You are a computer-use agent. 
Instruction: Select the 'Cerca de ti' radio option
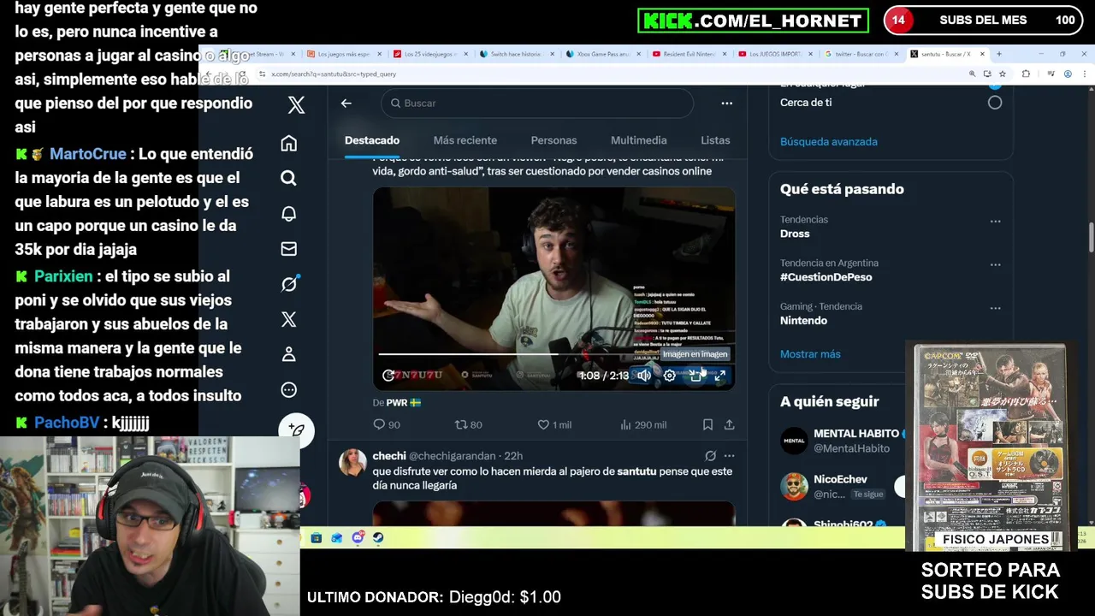(994, 102)
